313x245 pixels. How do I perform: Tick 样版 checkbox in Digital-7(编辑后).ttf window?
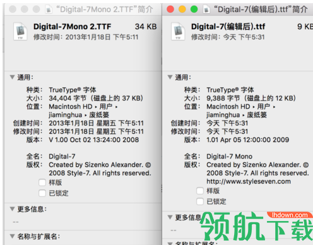pyautogui.click(x=200, y=191)
